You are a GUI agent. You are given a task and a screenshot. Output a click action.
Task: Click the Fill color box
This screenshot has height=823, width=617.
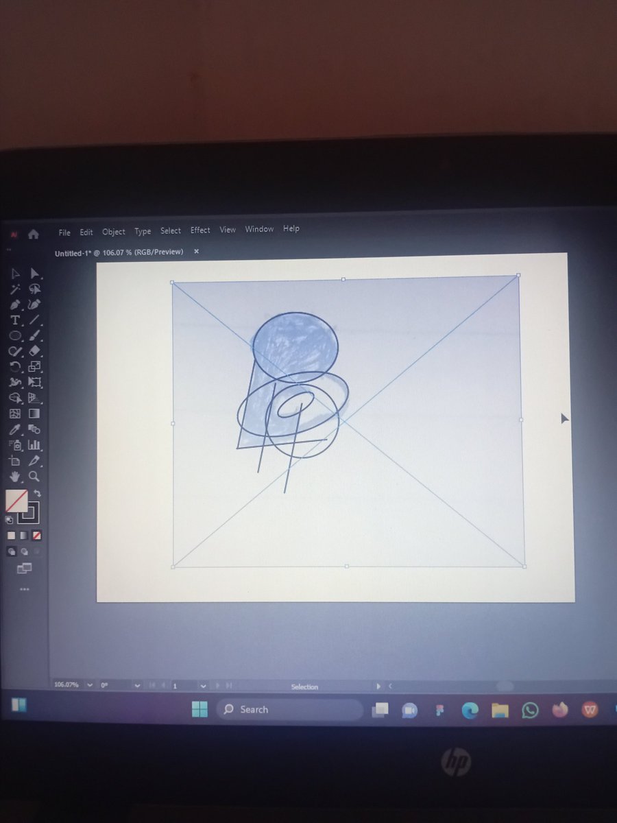[16, 501]
